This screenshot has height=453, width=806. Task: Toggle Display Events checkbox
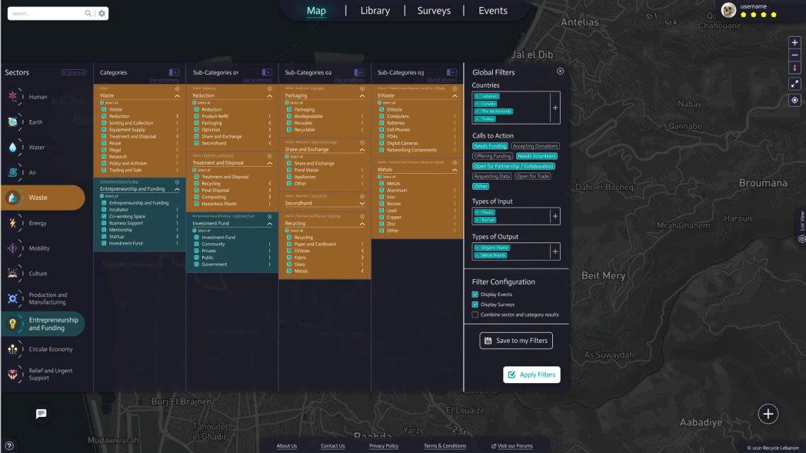coord(475,294)
